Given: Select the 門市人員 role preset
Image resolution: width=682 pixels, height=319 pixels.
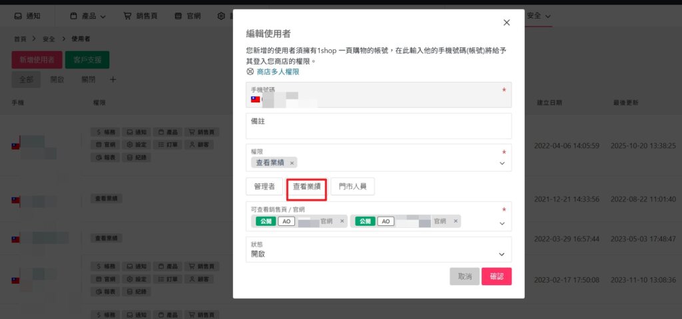Looking at the screenshot, I should 352,187.
